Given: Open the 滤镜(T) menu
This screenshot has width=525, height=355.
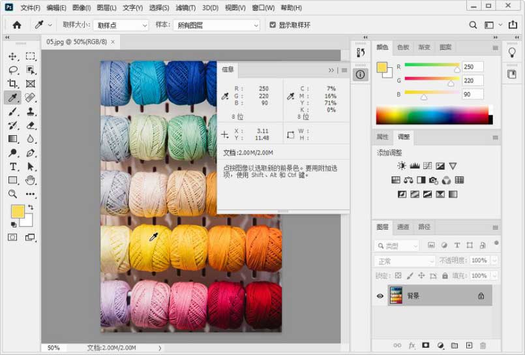Looking at the screenshot, I should tap(185, 8).
